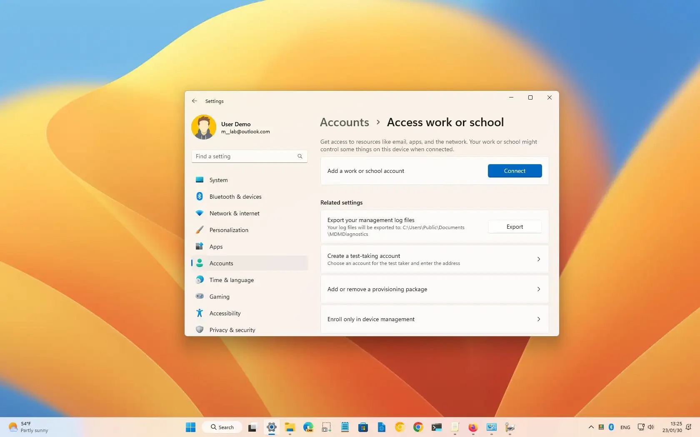
Task: Click the Related settings heading
Action: pyautogui.click(x=341, y=202)
